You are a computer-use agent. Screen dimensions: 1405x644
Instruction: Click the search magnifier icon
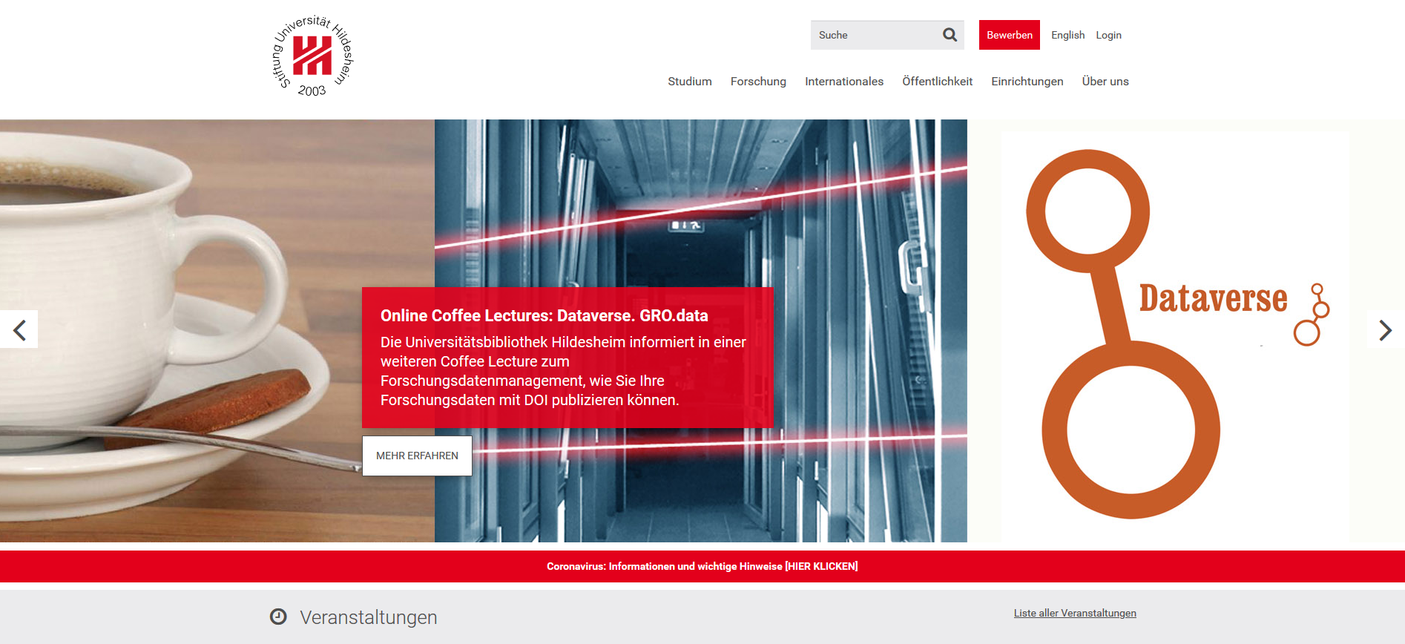click(950, 35)
